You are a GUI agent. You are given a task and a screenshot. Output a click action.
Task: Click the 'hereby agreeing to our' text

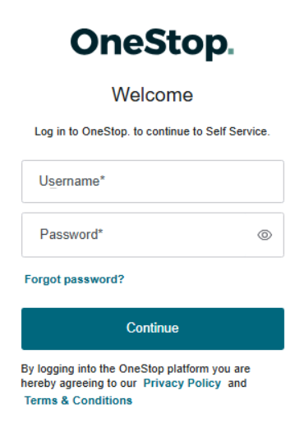(79, 384)
